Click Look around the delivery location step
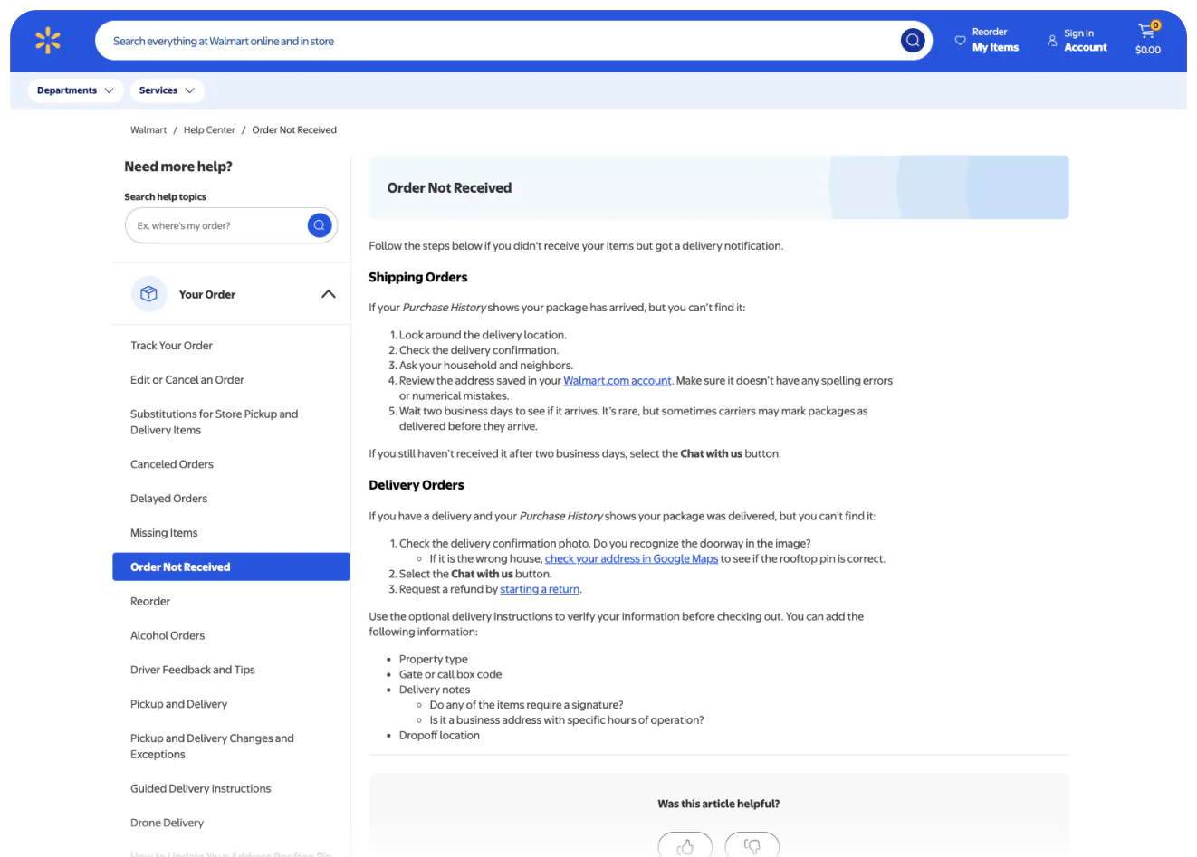 click(483, 335)
